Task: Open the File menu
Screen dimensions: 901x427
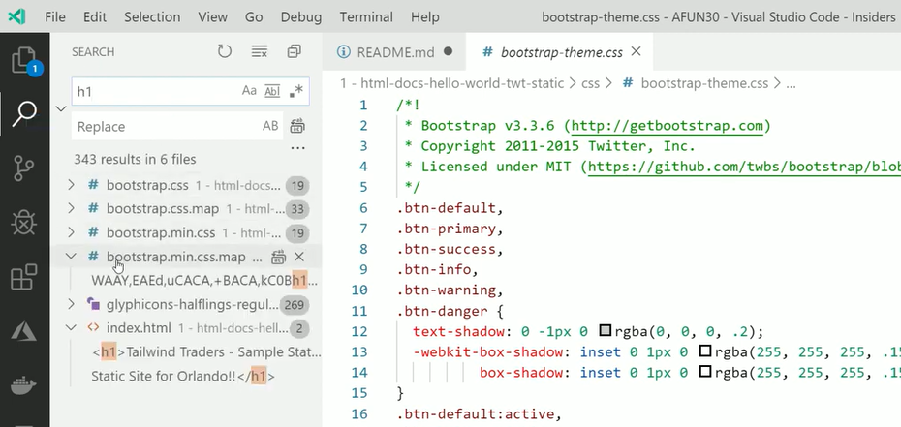Action: click(55, 17)
